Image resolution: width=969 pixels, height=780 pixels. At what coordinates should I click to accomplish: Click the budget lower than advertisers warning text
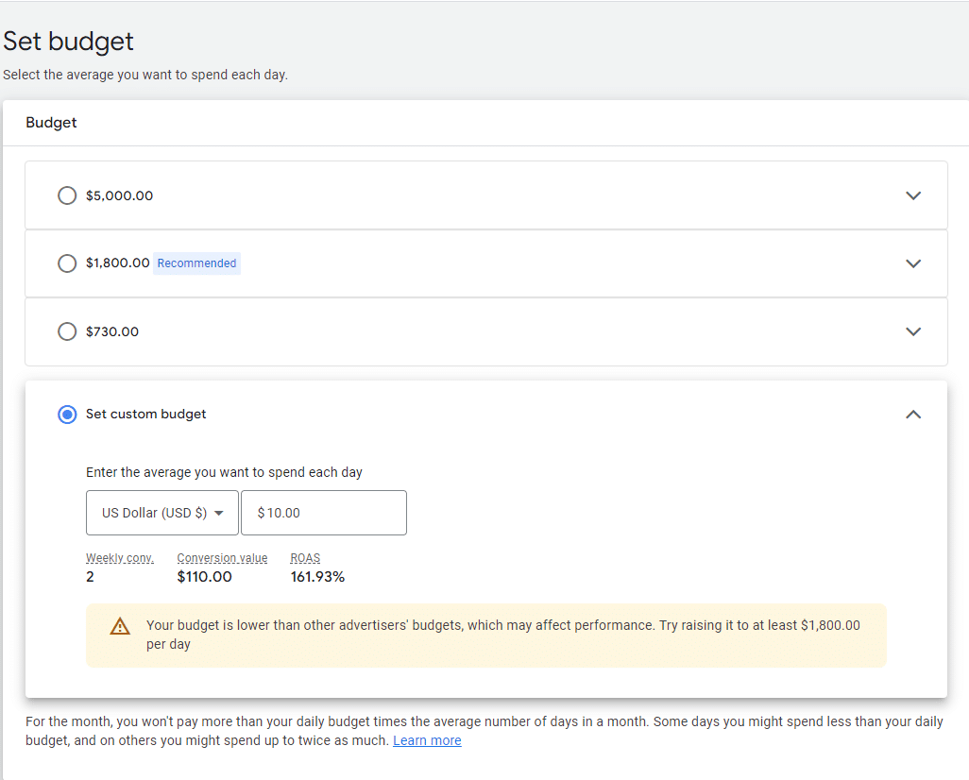pyautogui.click(x=503, y=635)
